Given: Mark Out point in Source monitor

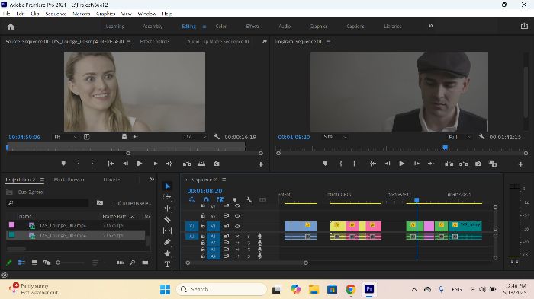Looking at the screenshot, I should tap(92, 164).
